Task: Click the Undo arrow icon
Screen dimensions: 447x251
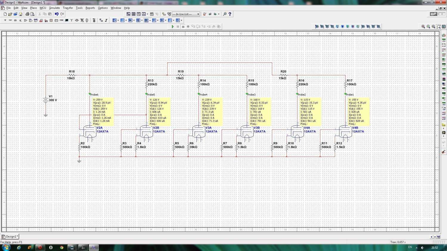Action: 56,14
